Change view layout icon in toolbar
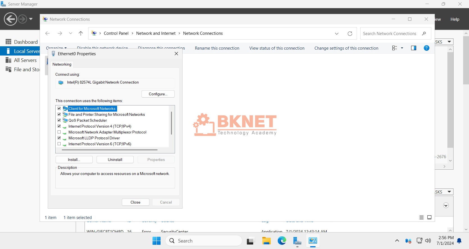Image resolution: width=469 pixels, height=249 pixels. [x=395, y=48]
